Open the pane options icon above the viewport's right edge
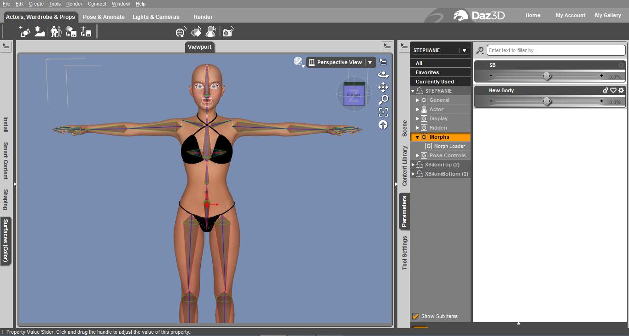629x336 pixels. pyautogui.click(x=387, y=47)
